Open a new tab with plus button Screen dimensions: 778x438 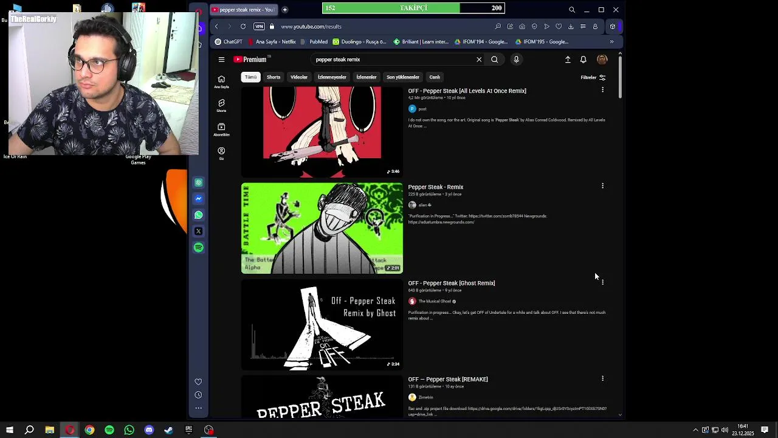click(284, 10)
